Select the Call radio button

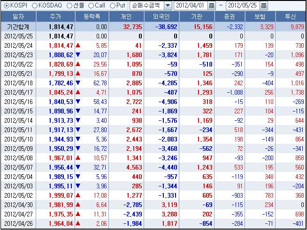tap(91, 6)
